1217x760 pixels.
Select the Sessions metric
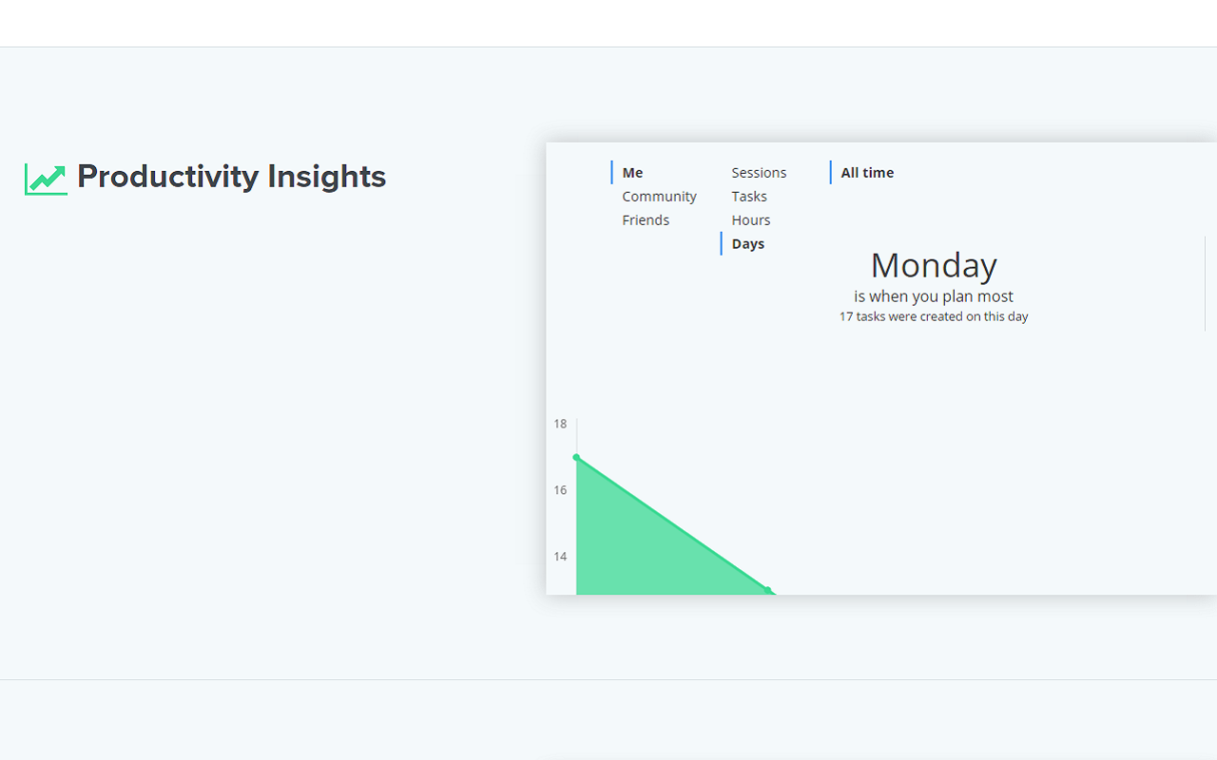[759, 173]
